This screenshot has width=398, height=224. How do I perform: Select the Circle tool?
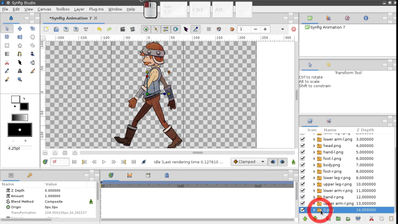tap(33, 37)
